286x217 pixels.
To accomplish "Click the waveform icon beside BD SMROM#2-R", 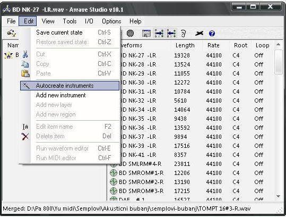I will (114, 182).
